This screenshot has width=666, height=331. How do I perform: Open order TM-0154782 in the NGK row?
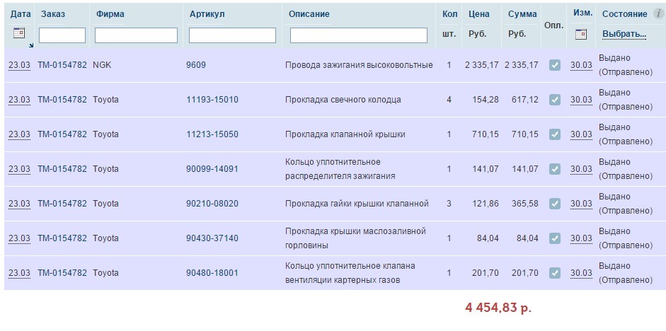coord(62,65)
